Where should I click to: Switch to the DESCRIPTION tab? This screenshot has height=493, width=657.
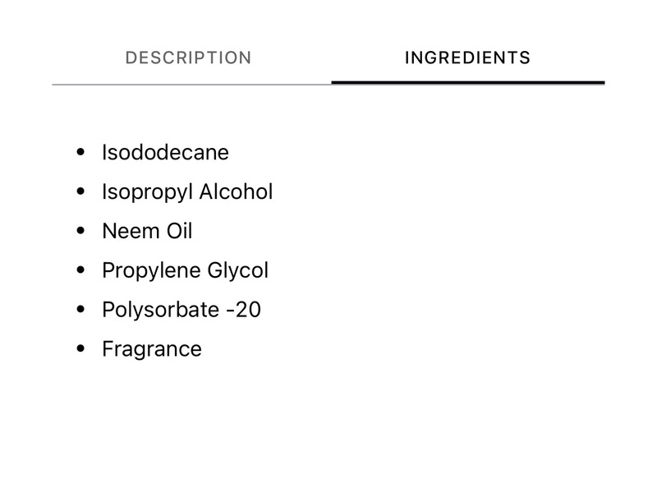click(x=188, y=58)
